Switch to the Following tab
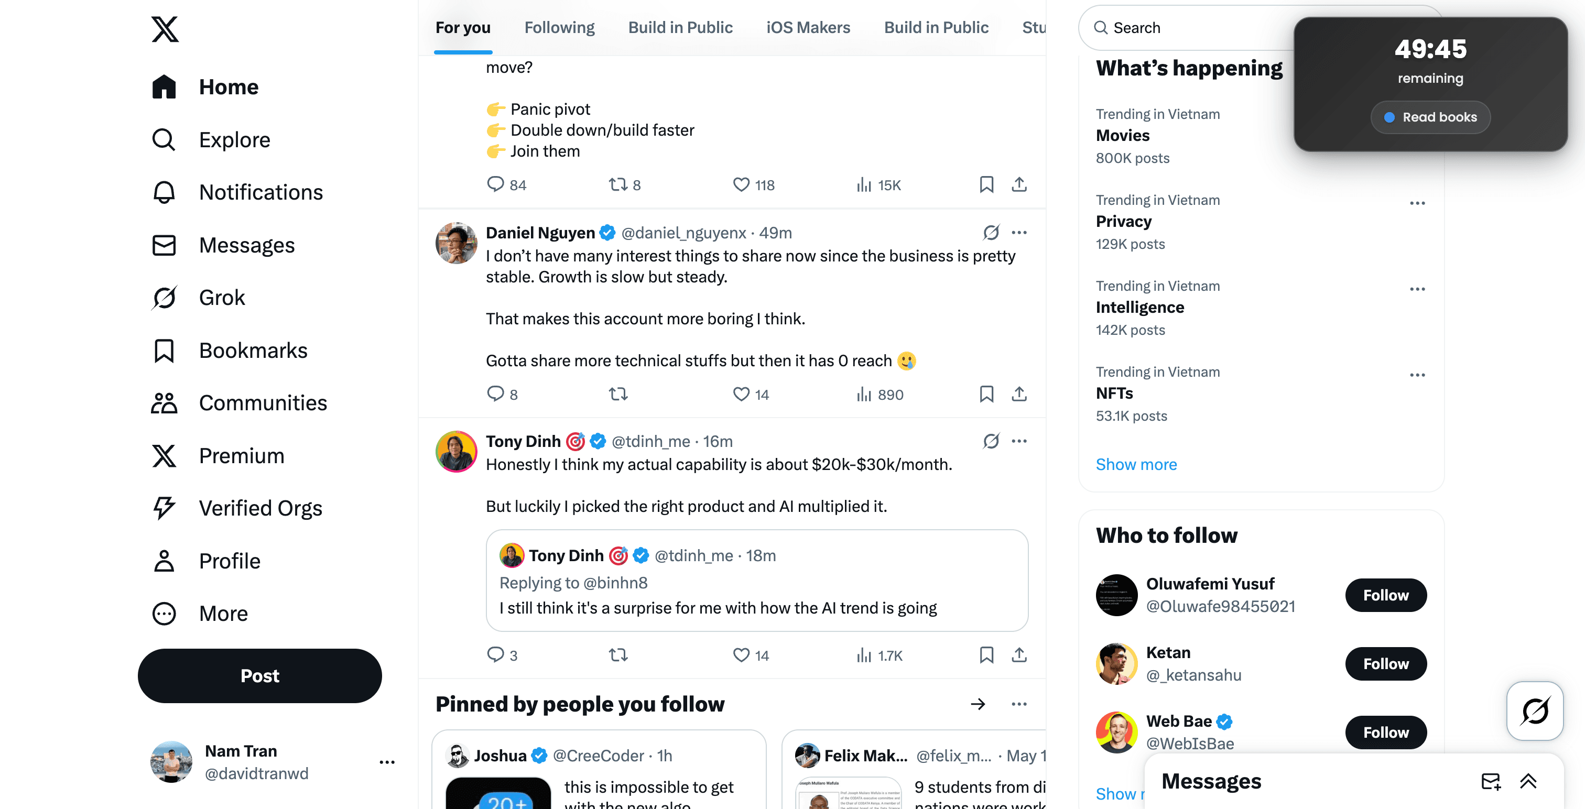 tap(559, 27)
